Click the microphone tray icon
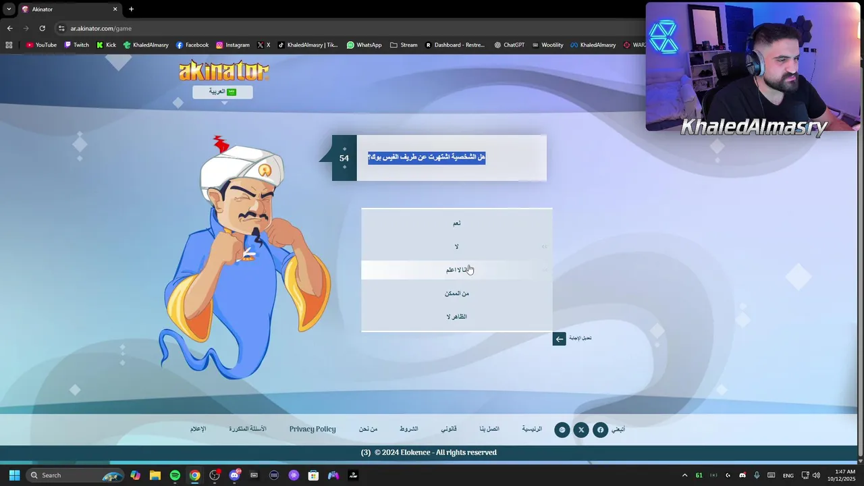The height and width of the screenshot is (486, 864). [x=757, y=475]
